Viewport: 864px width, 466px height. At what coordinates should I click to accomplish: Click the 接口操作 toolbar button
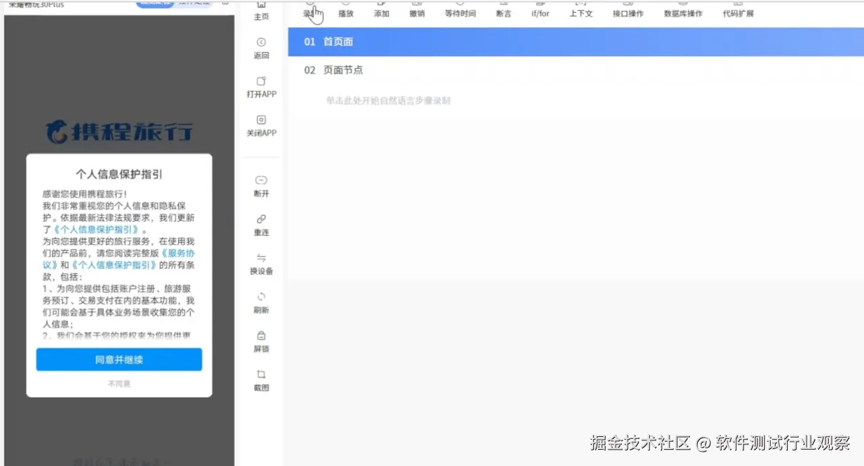[x=628, y=9]
